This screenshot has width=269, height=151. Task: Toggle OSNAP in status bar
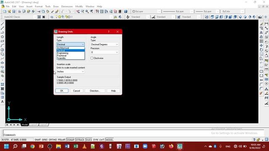click(71, 140)
